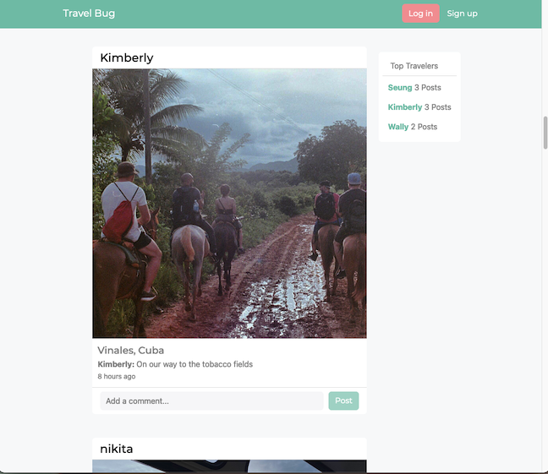The image size is (548, 474).
Task: Click the page vertical scrollbar thumb
Action: pos(545,133)
